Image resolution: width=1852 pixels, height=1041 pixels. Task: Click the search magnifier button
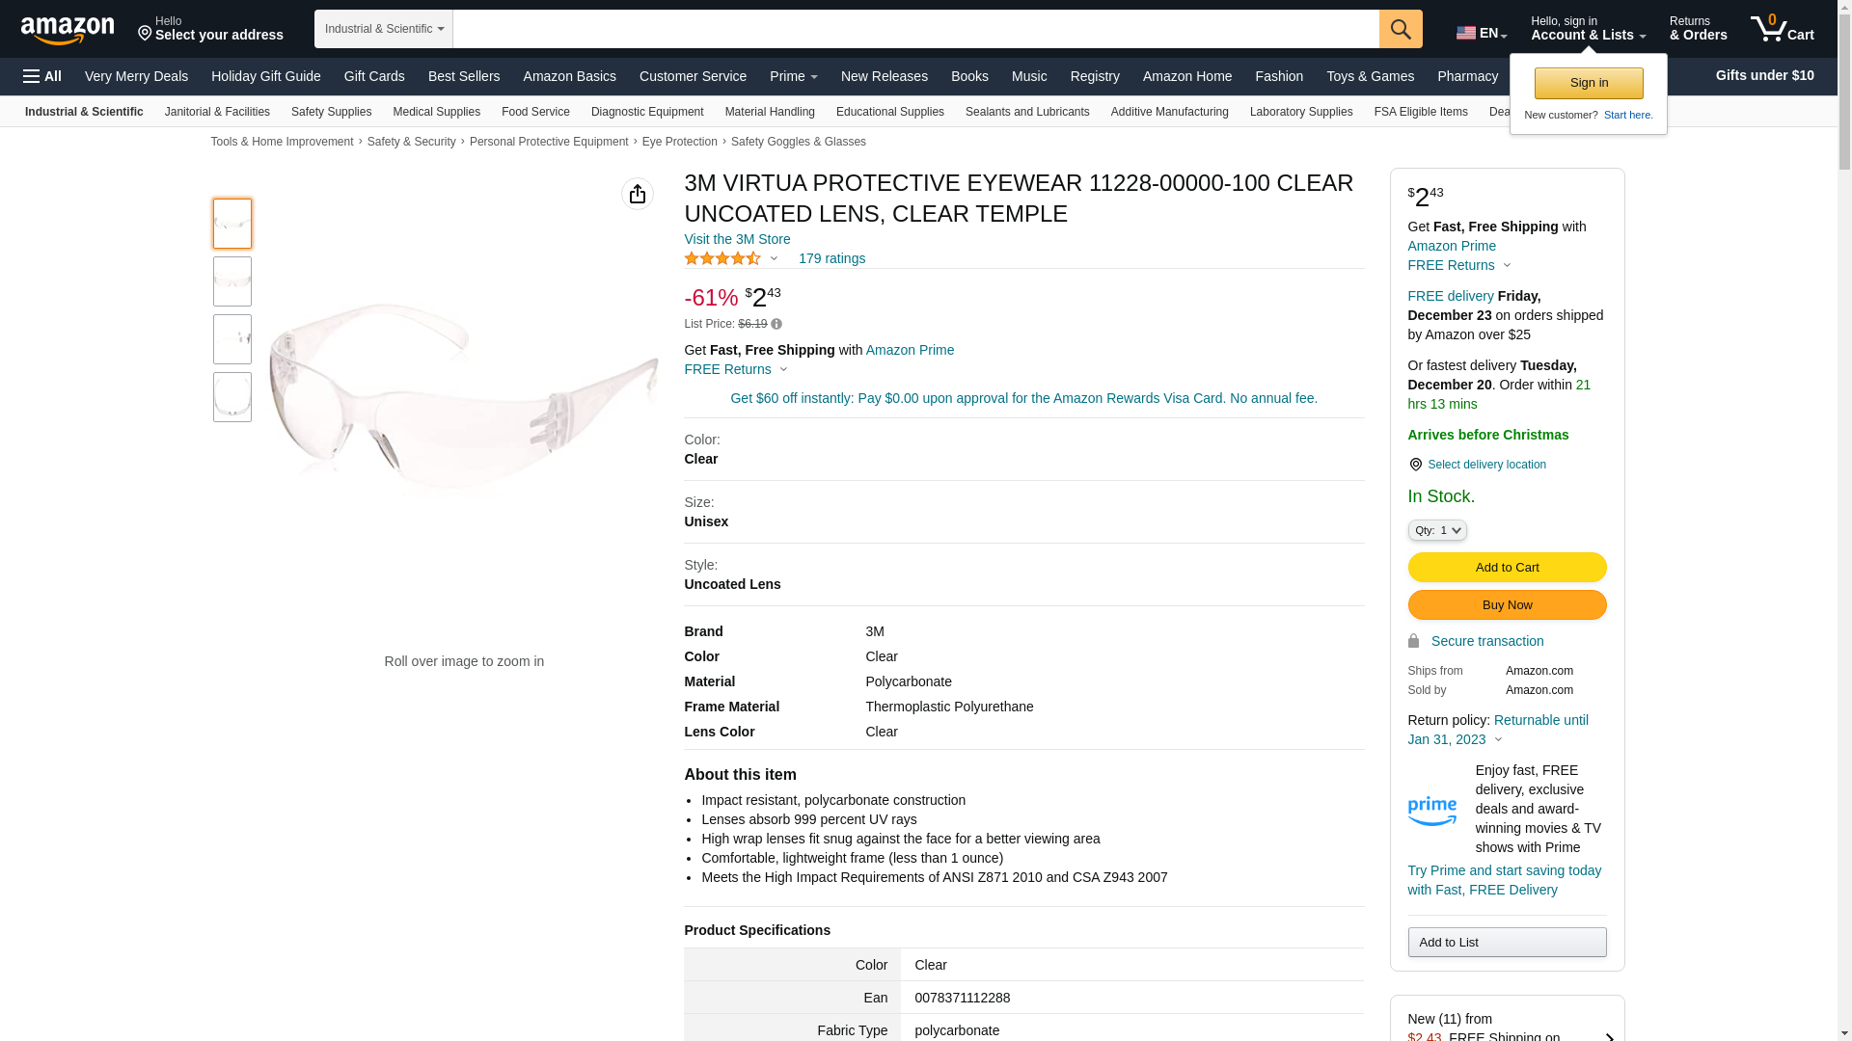click(1400, 29)
